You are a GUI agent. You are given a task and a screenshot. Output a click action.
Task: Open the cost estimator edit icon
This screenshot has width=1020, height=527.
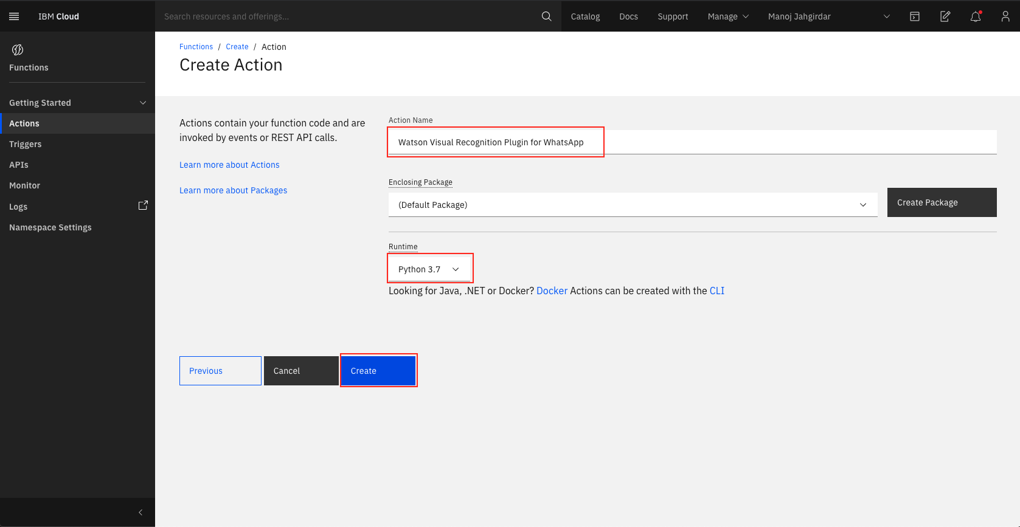[945, 16]
